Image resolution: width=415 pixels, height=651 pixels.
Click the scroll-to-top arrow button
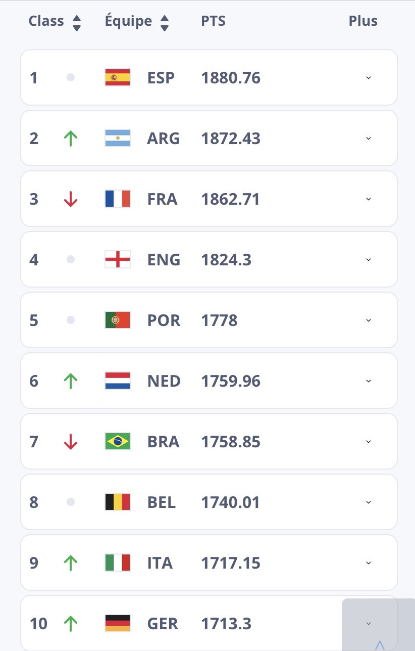[379, 643]
